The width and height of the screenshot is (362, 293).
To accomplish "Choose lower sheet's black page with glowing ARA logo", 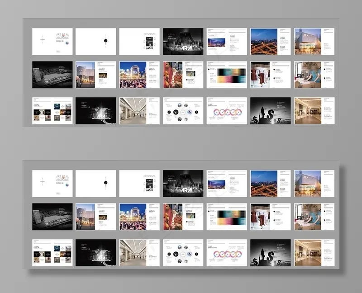I will (96, 253).
